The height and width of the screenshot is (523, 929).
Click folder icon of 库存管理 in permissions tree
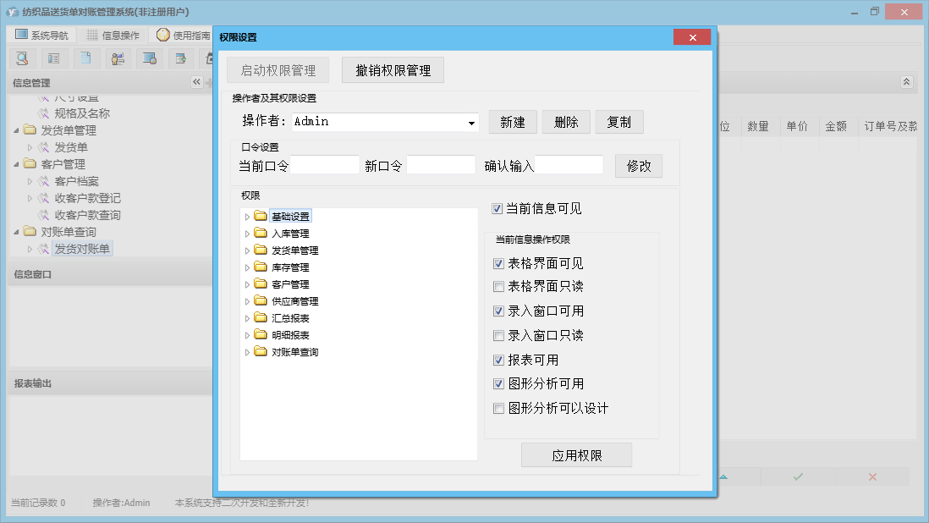tap(261, 267)
